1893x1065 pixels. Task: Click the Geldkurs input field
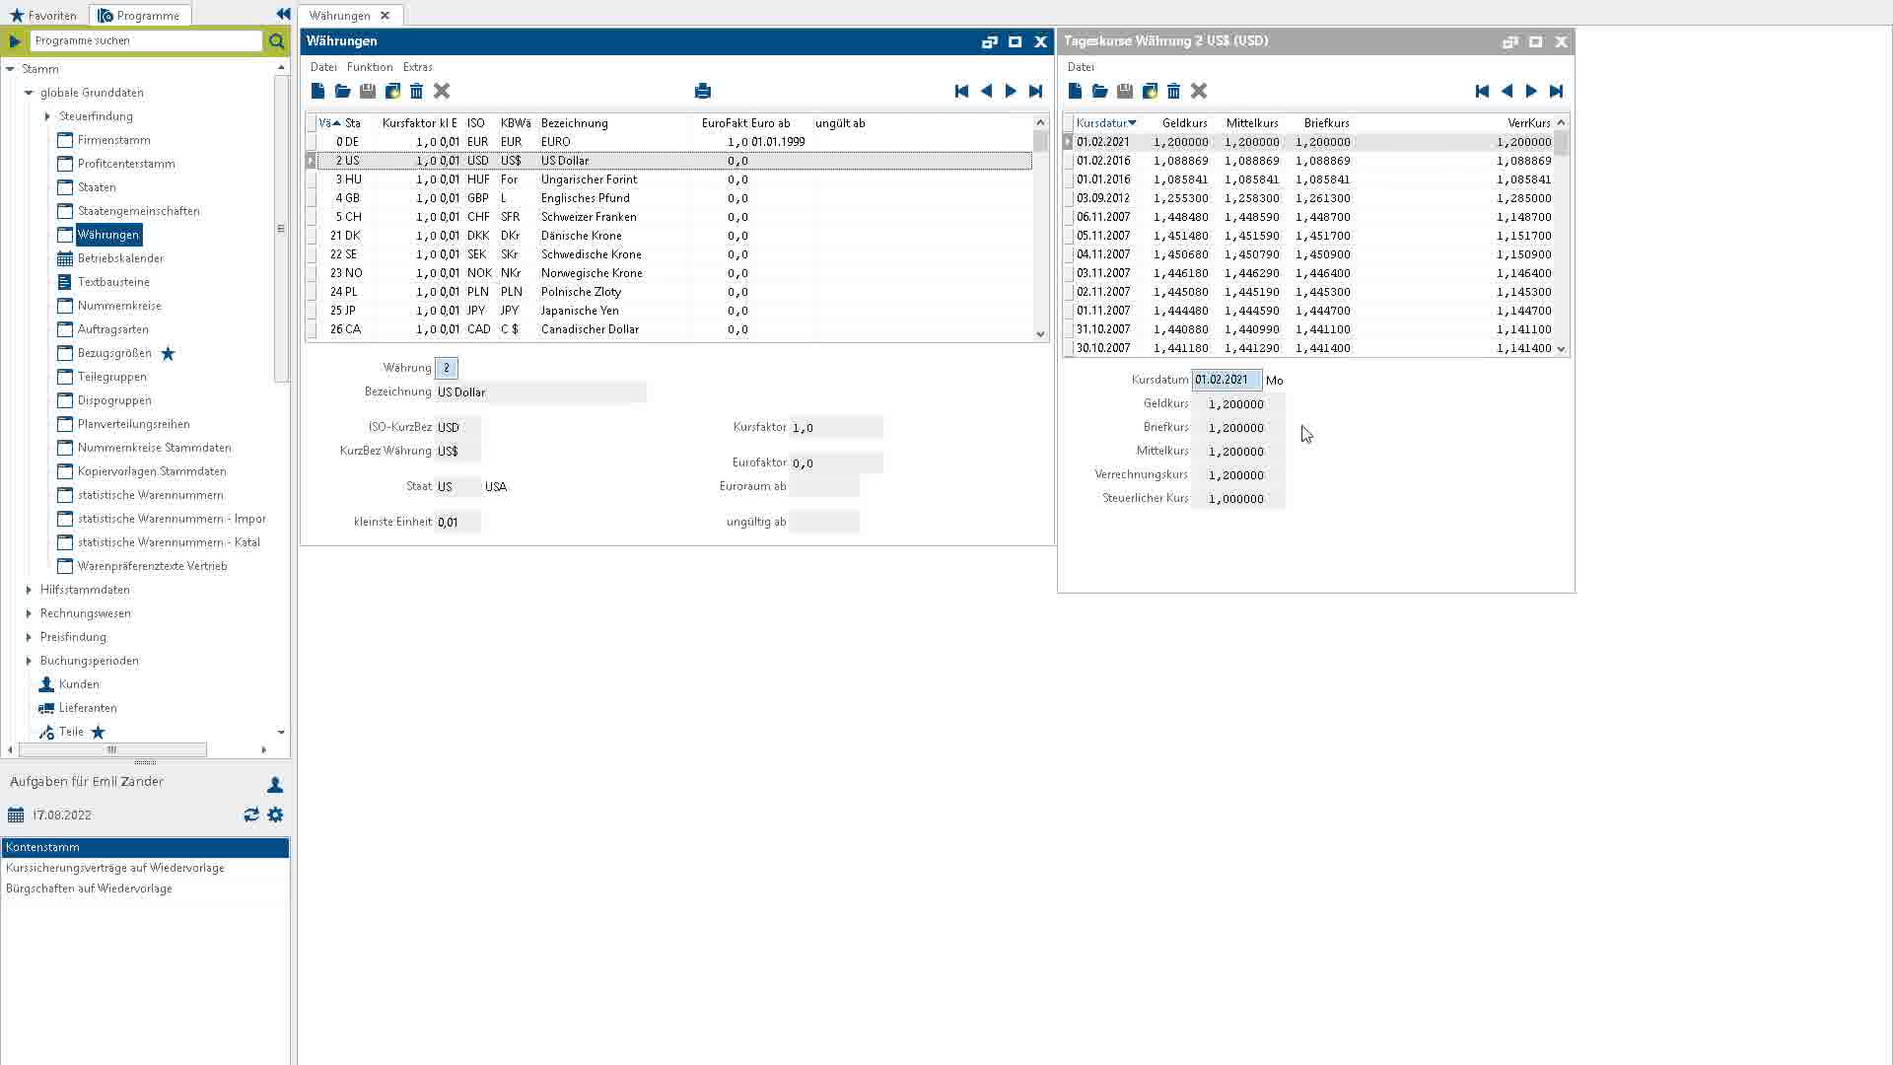coord(1236,403)
